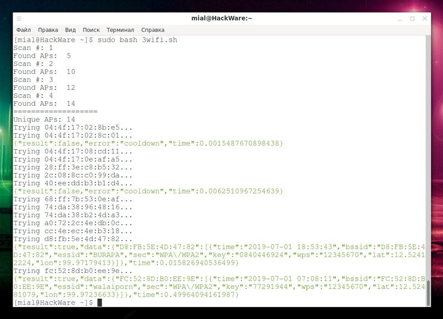Maximize the terminal window

pyautogui.click(x=412, y=18)
